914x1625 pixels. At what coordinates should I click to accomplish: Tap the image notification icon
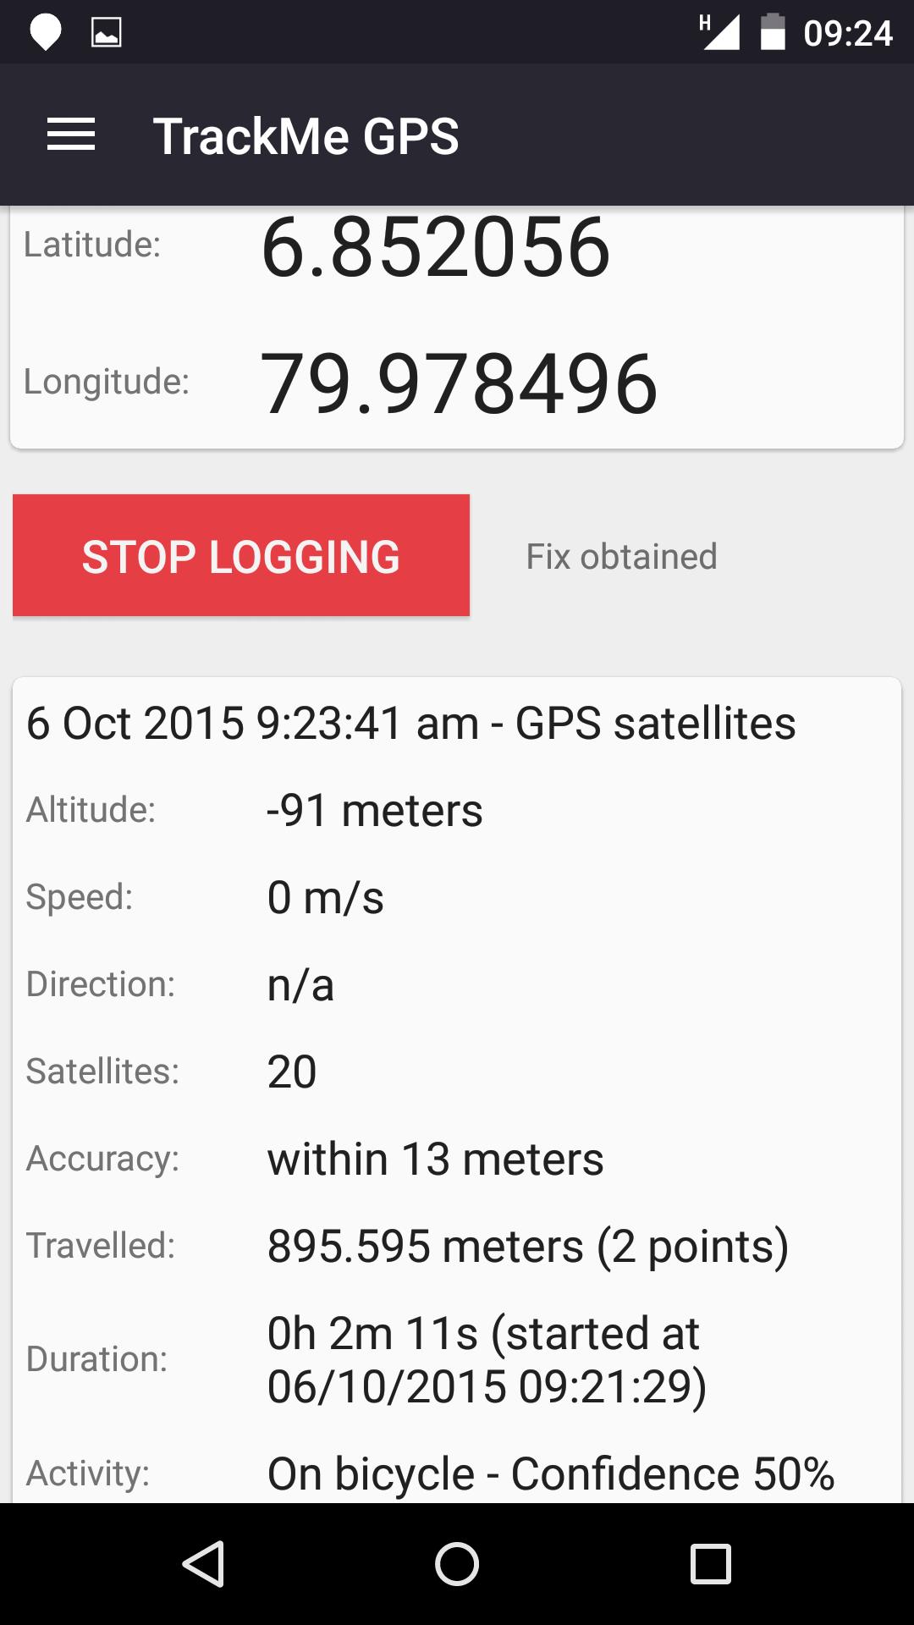pos(106,33)
